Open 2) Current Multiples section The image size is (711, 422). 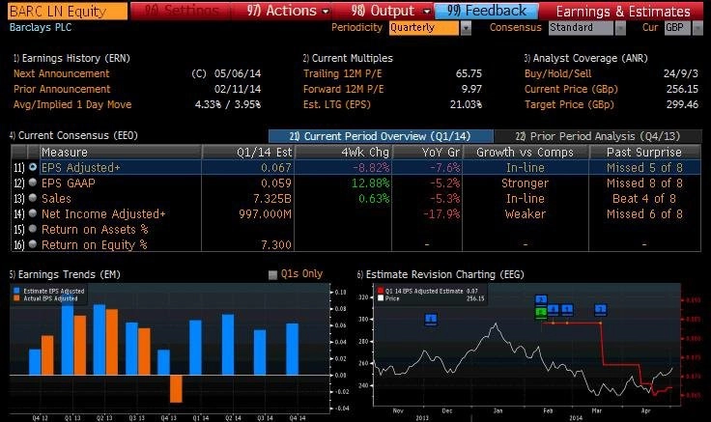pos(348,58)
